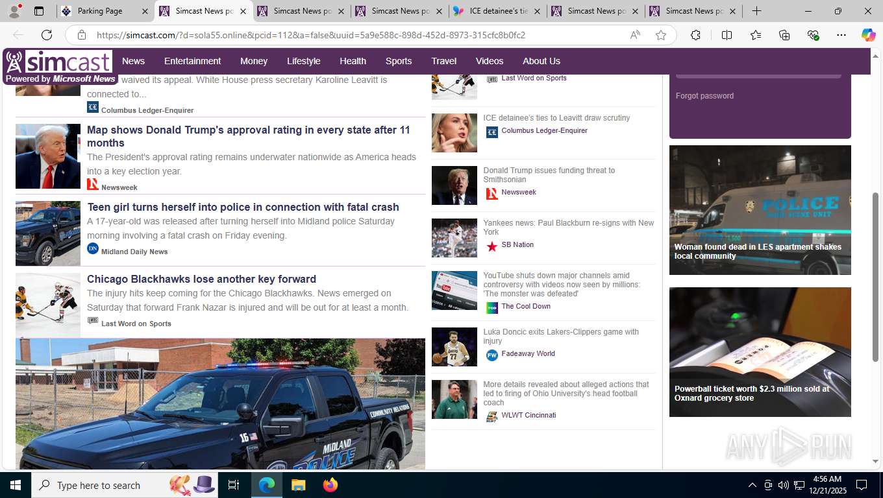Open Trump approval rating map headline

(249, 136)
